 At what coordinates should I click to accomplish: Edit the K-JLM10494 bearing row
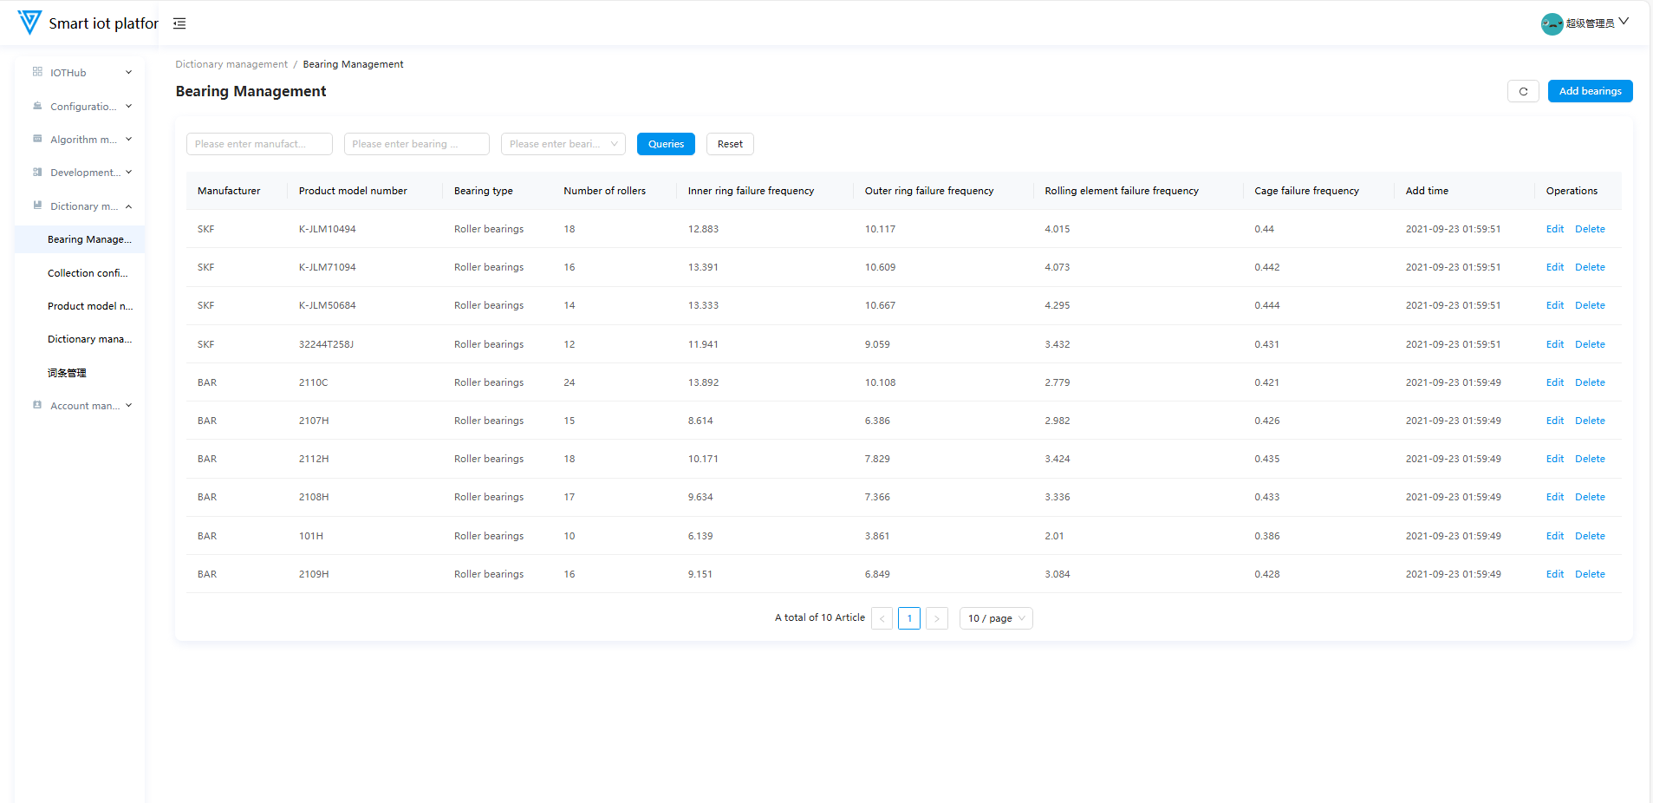1554,229
